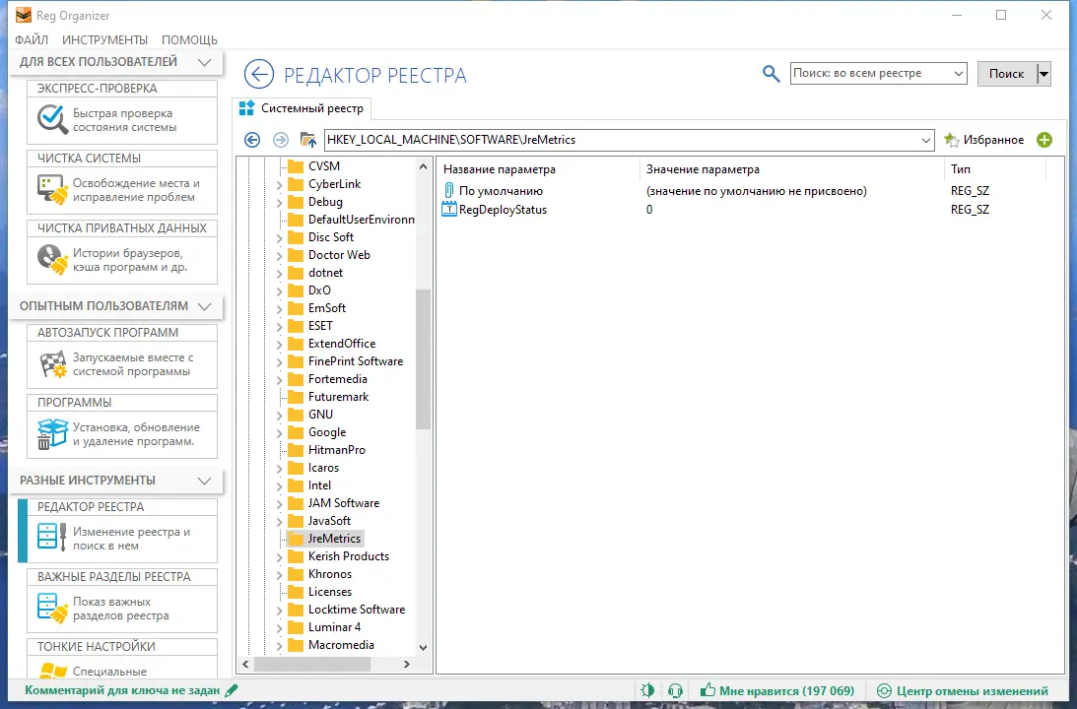The image size is (1077, 709).
Task: Click inside the registry path field
Action: click(x=622, y=140)
